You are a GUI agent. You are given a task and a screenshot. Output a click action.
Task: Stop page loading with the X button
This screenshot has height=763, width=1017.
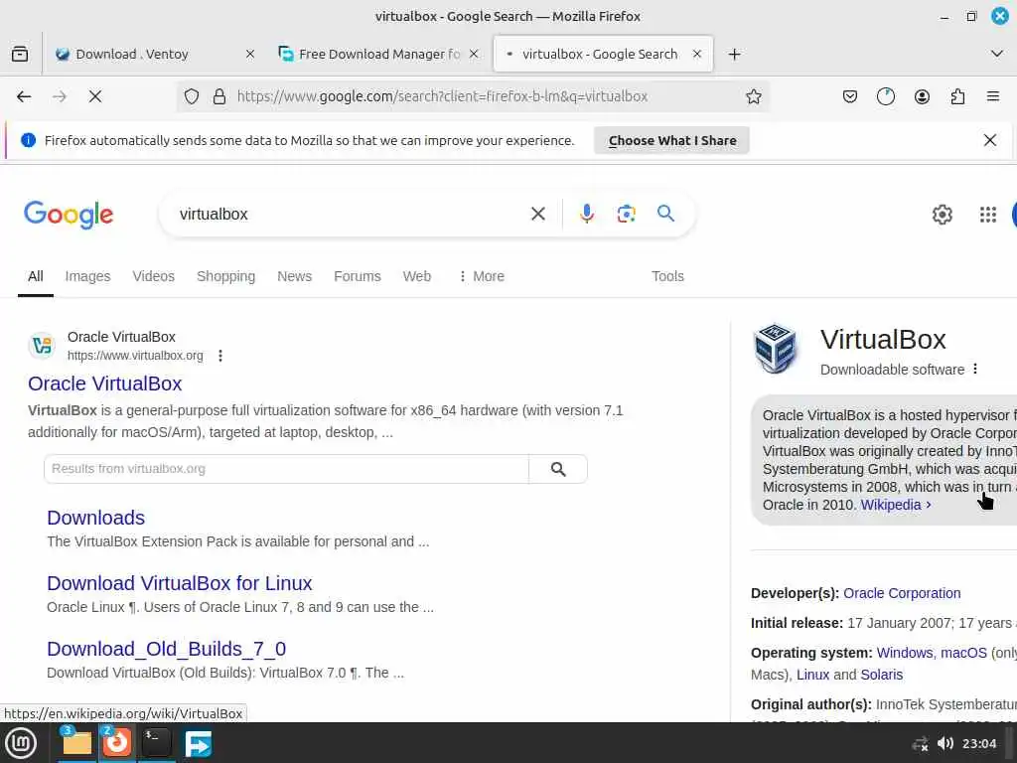[x=94, y=96]
